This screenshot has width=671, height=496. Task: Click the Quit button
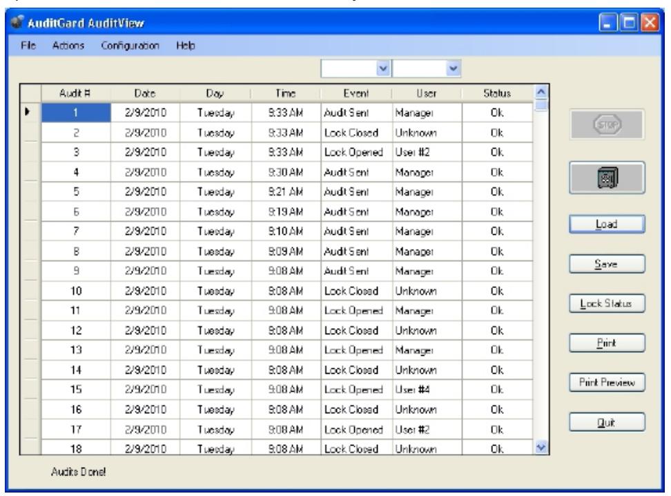click(x=607, y=422)
